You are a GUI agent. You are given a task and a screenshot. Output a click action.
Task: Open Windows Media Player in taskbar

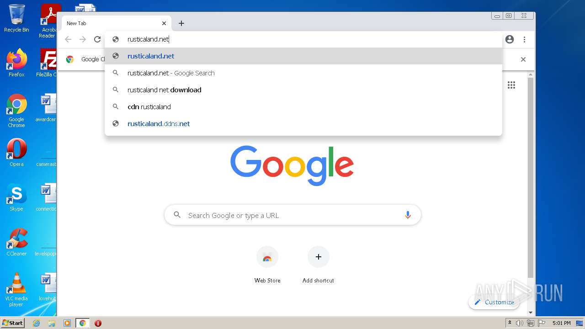click(x=67, y=323)
